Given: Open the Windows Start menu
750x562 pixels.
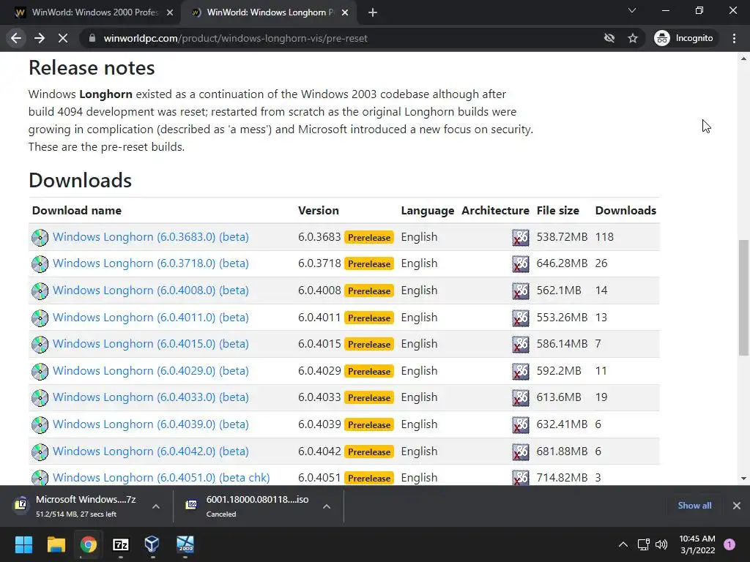Looking at the screenshot, I should (x=23, y=544).
